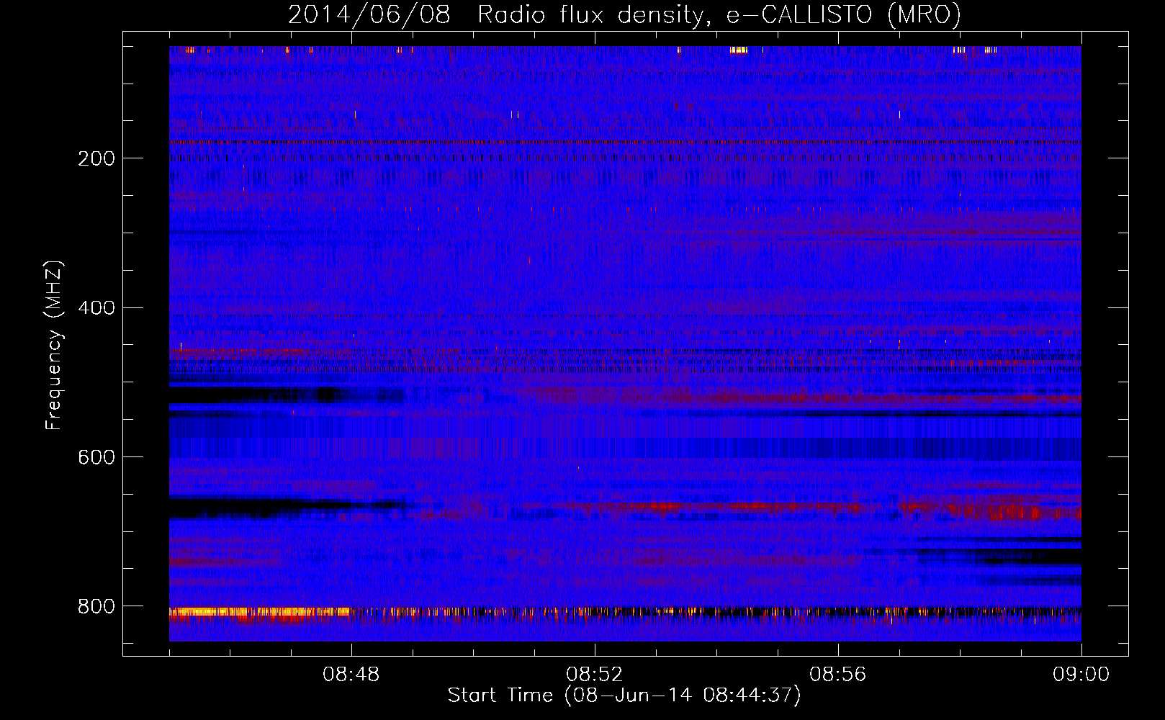Click the 600 frequency tick label

coord(96,457)
